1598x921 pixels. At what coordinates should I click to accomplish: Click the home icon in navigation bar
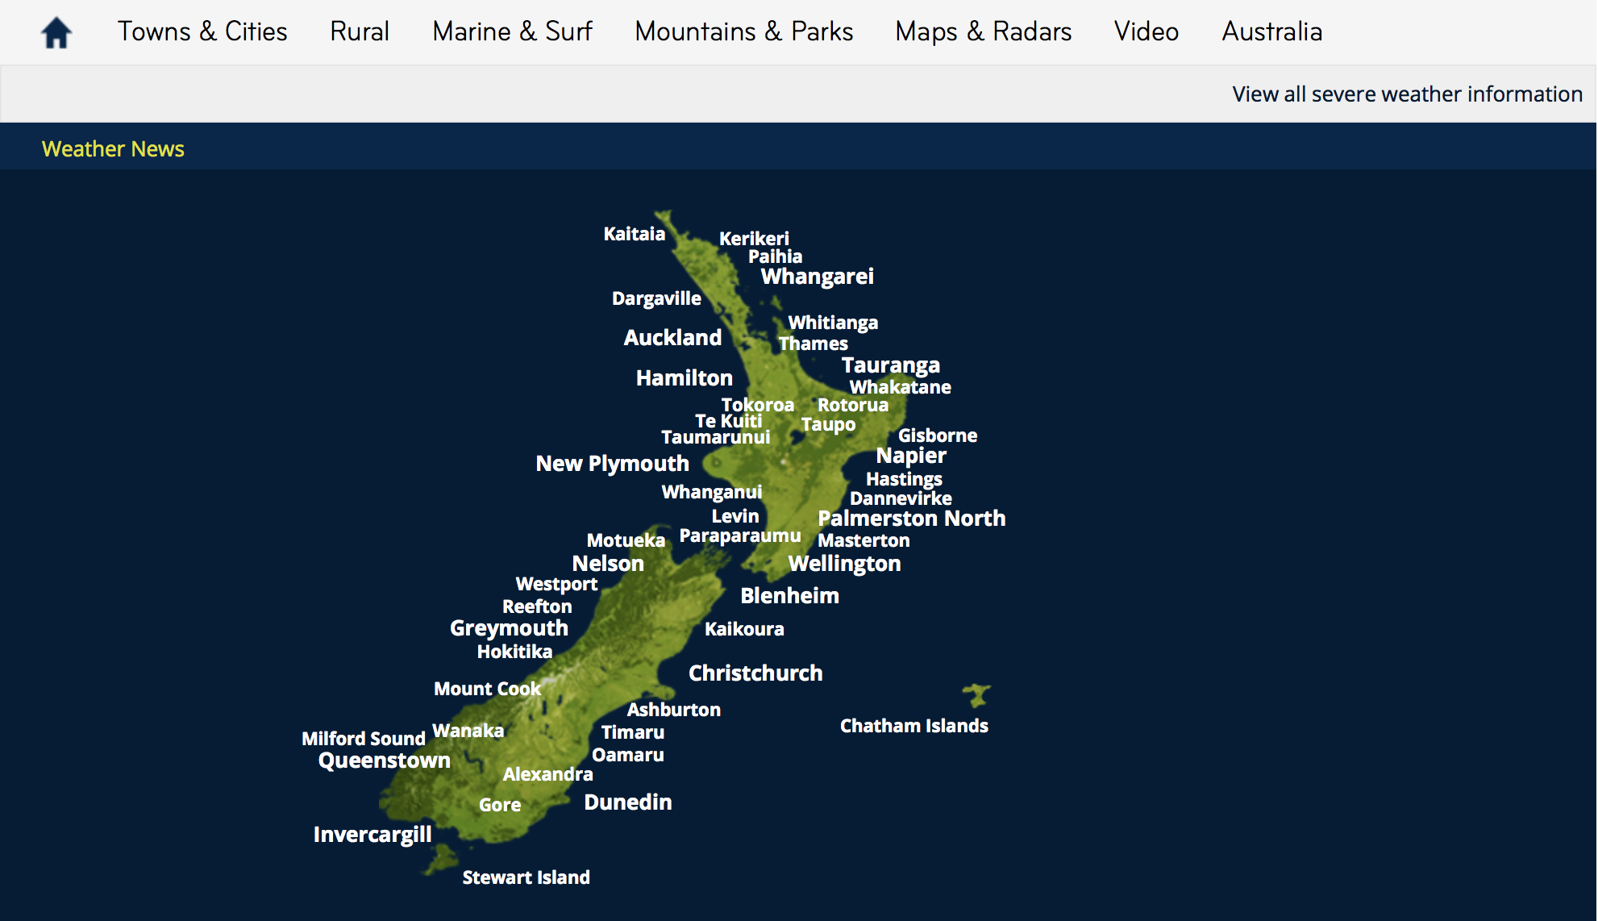click(56, 33)
